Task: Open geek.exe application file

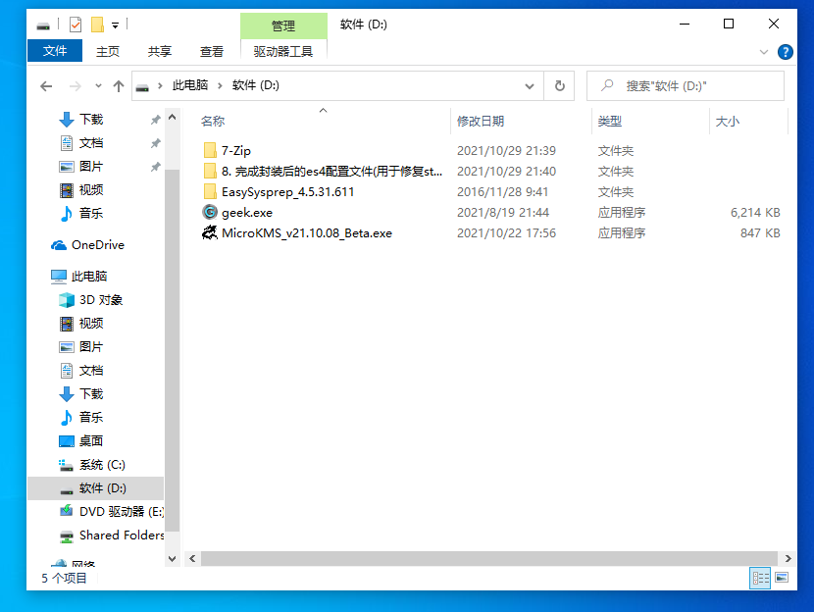Action: click(247, 213)
